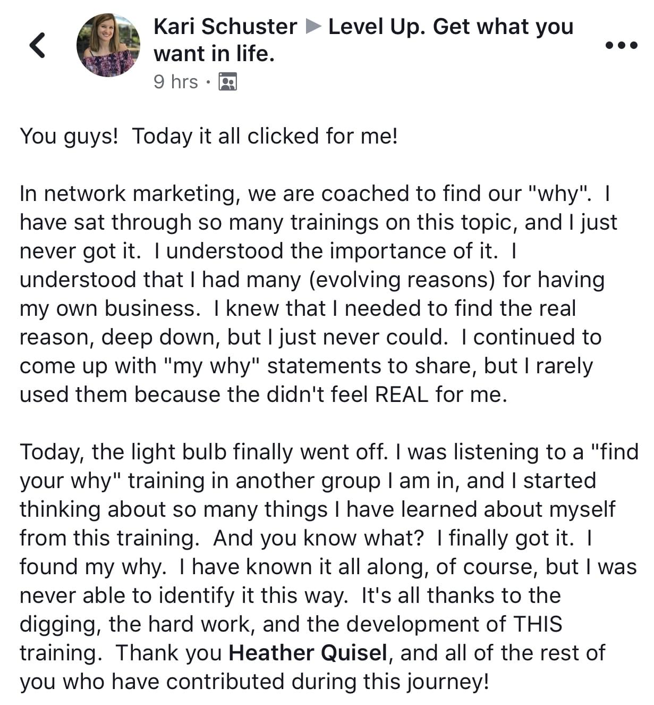Click the capitalized word REAL
This screenshot has height=705, width=654.
401,395
